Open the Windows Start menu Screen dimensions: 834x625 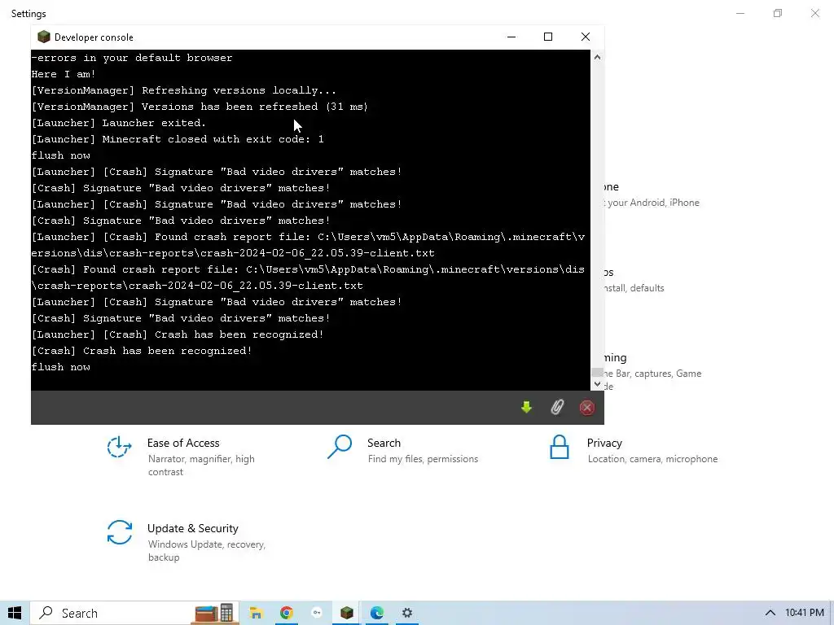pos(15,613)
